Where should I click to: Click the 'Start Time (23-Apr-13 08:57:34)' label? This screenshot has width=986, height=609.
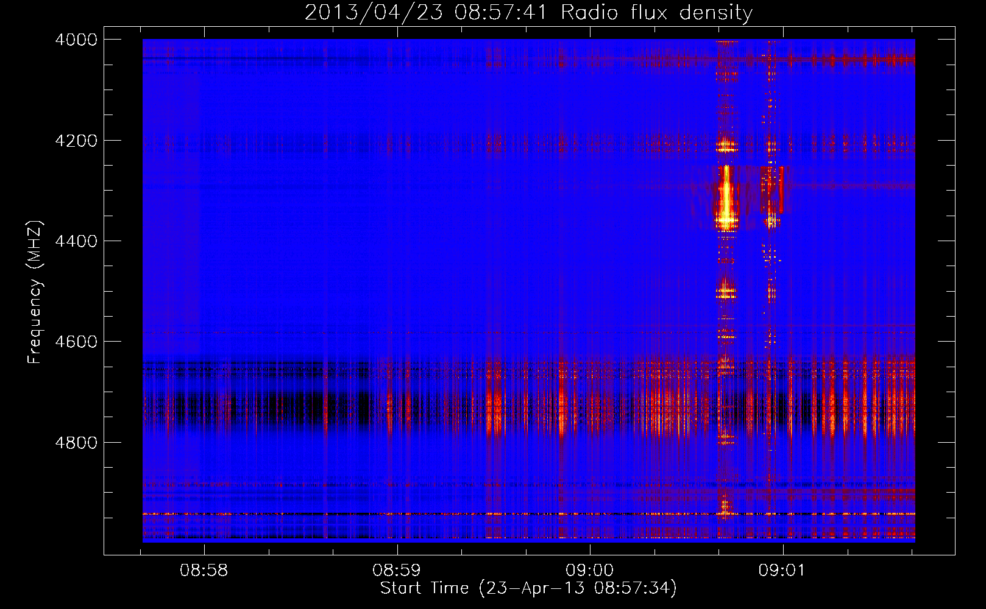pos(528,588)
